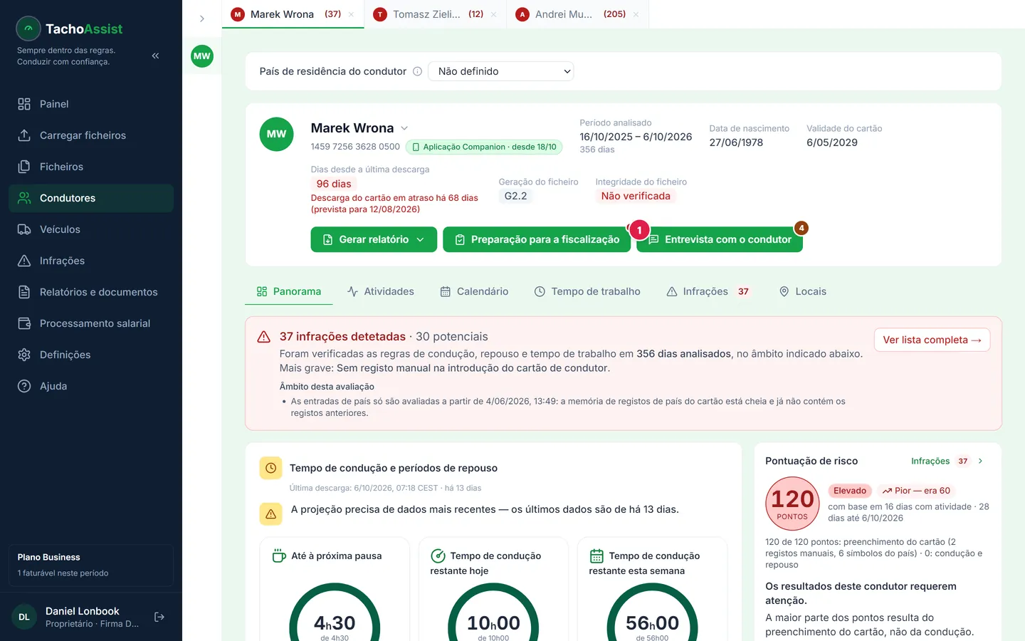
Task: Open the Calendário tab
Action: (474, 291)
